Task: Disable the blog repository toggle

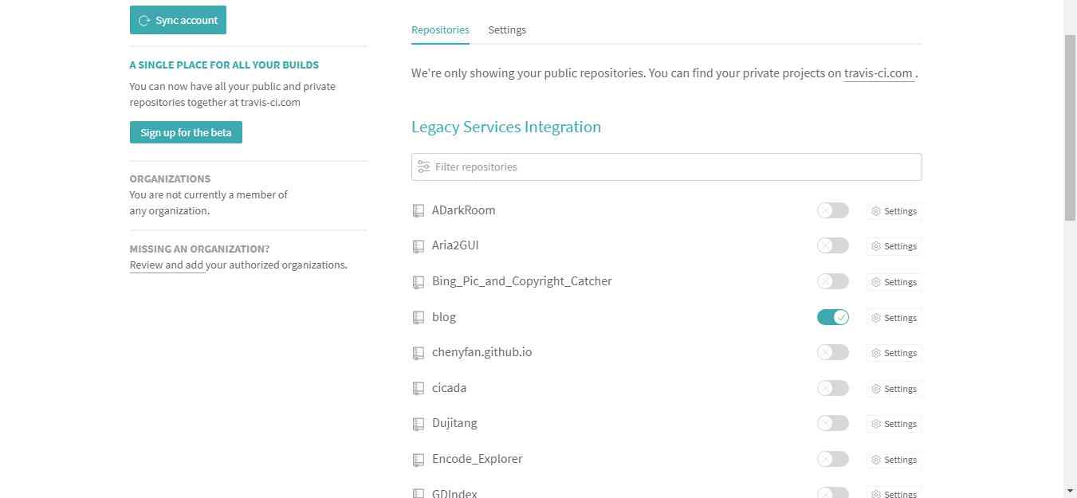Action: (x=833, y=317)
